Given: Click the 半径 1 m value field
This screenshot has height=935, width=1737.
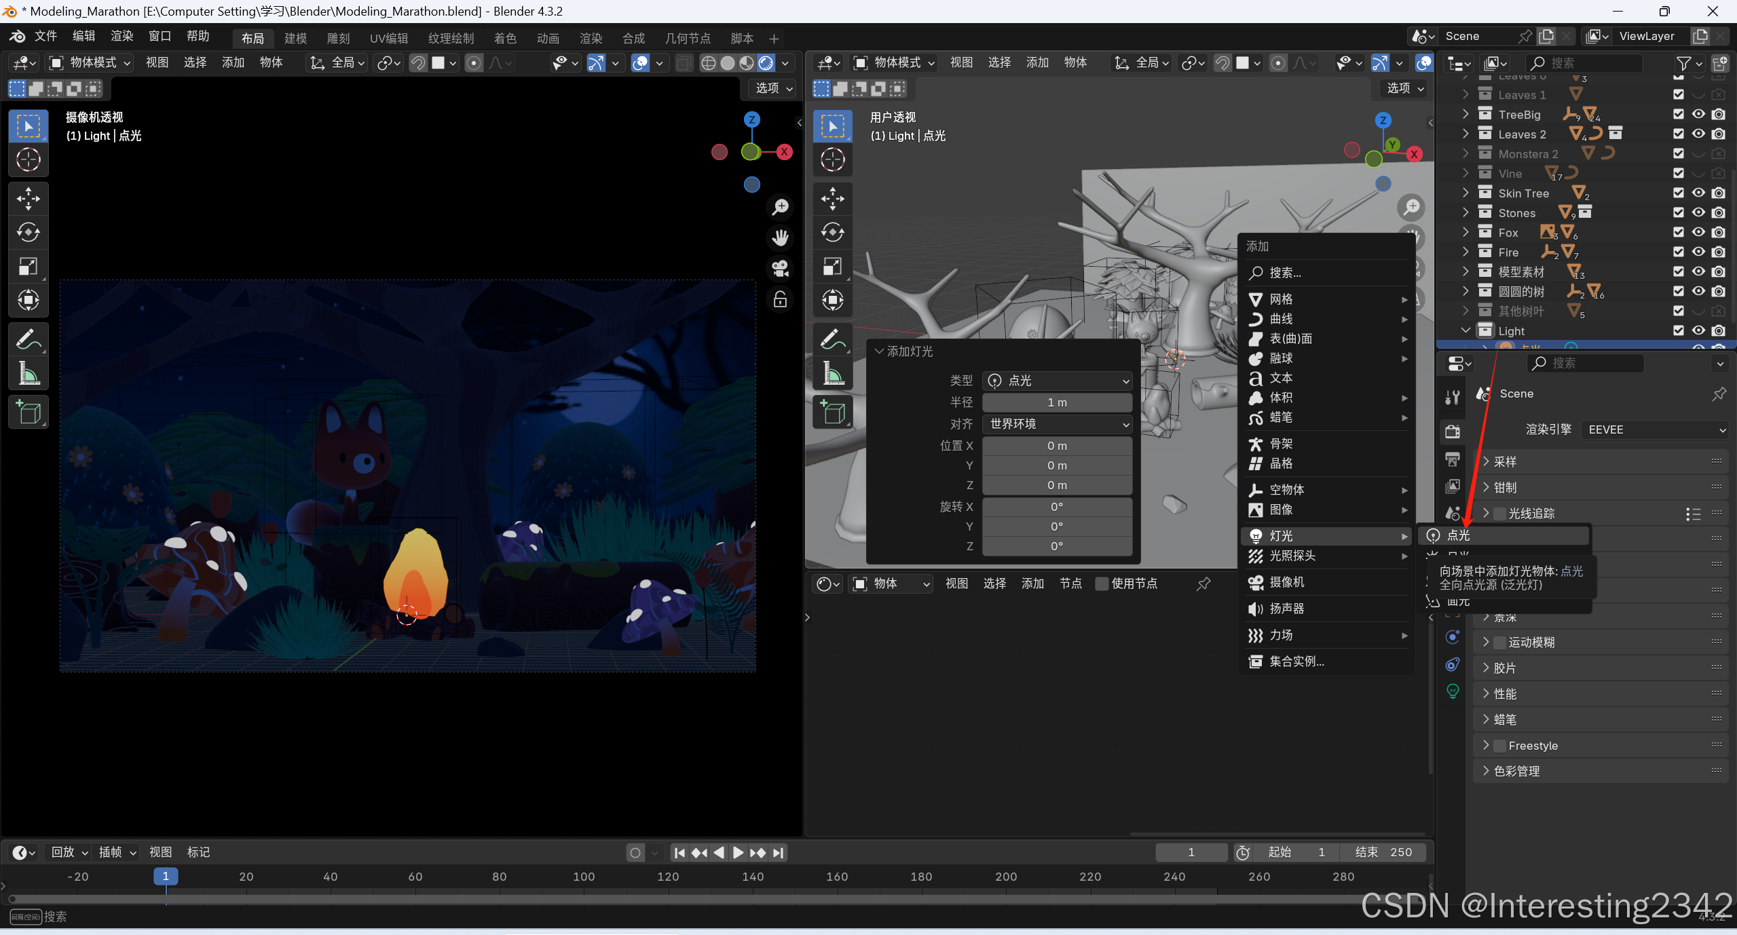Looking at the screenshot, I should [x=1057, y=402].
